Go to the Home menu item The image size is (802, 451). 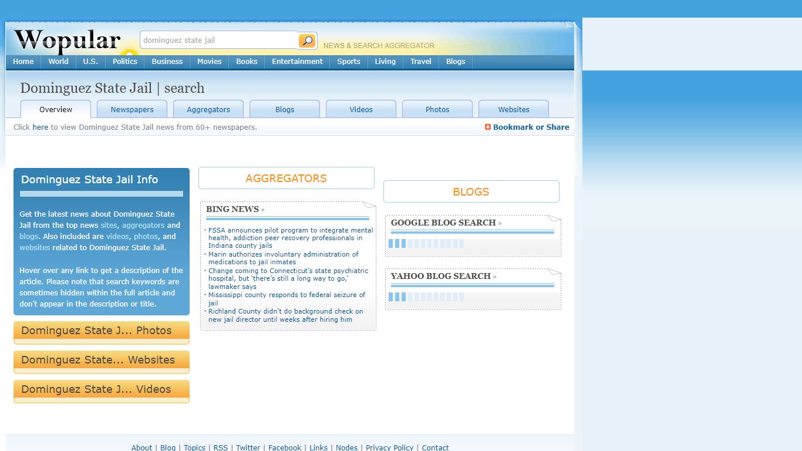point(23,62)
